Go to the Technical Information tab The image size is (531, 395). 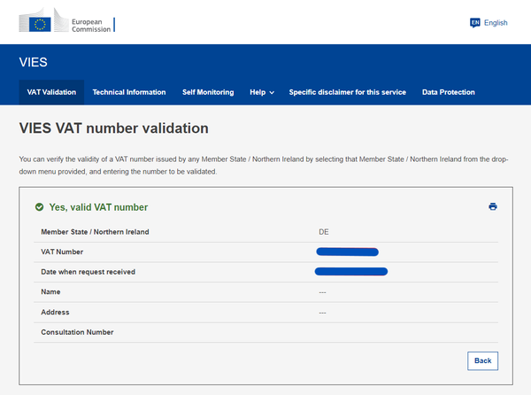pyautogui.click(x=129, y=92)
